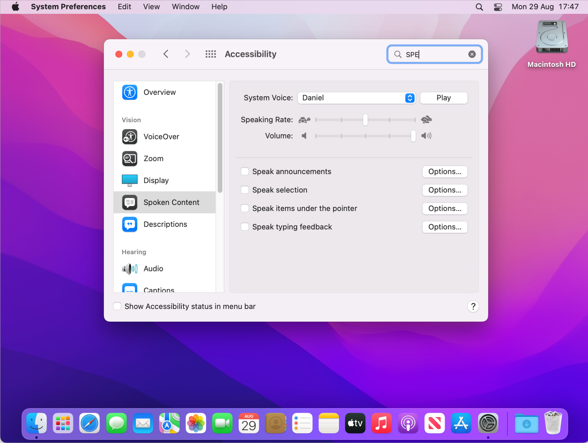Show all preferences grid icon
The width and height of the screenshot is (588, 443).
click(x=211, y=54)
